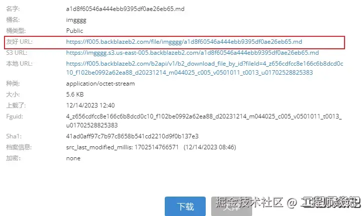
Task: Click the encryption value none
Action: click(x=73, y=158)
